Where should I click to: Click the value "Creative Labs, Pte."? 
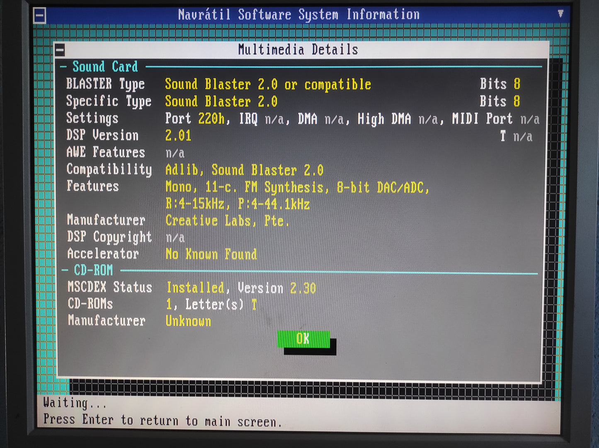(x=228, y=221)
